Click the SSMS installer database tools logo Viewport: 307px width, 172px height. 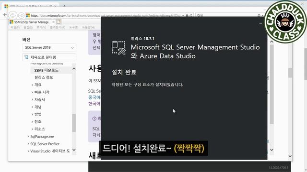(118, 48)
